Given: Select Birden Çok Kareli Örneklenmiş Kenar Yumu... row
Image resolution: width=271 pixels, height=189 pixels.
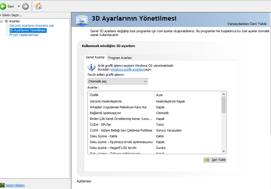Looking at the screenshot, I should (154, 119).
